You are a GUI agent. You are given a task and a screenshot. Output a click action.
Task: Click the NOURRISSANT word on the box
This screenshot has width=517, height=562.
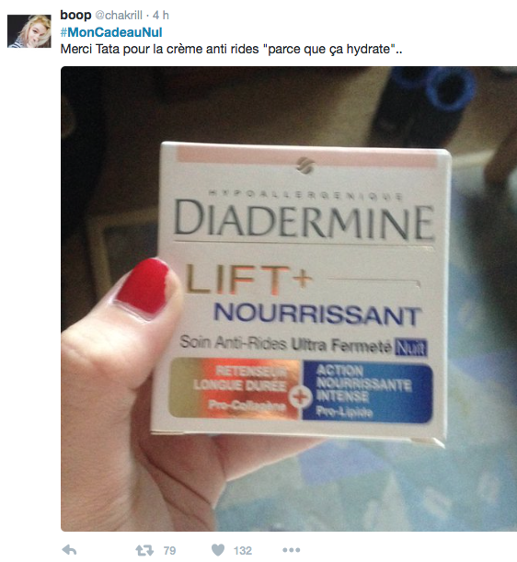317,315
